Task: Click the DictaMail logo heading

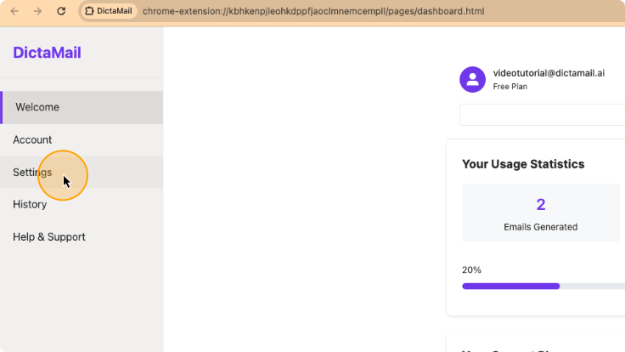Action: coord(47,53)
